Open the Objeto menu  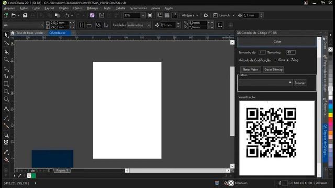point(64,8)
